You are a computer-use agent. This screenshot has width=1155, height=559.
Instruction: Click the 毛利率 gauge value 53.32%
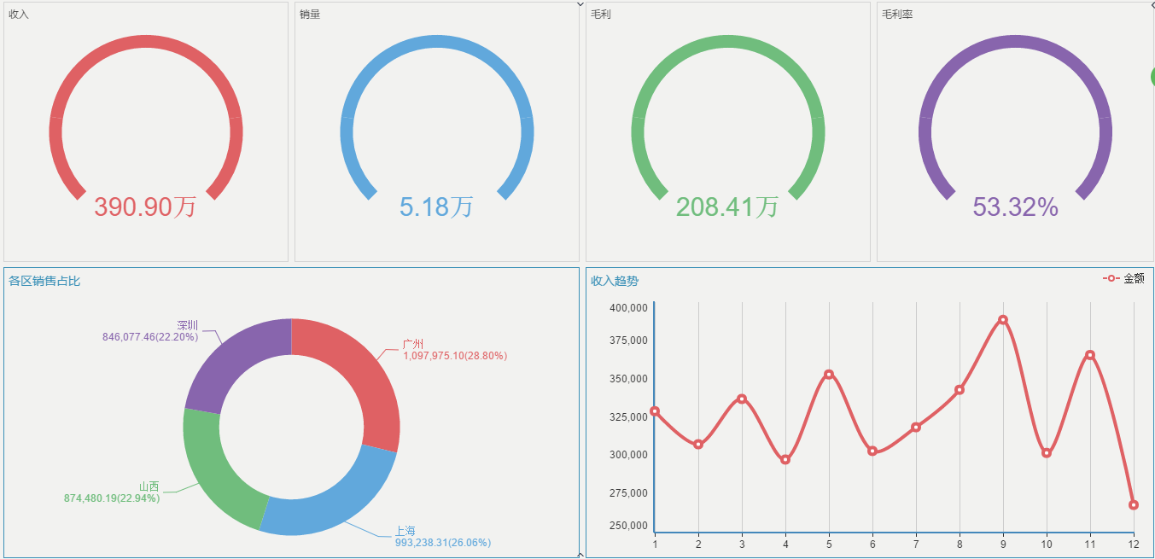tap(1016, 207)
